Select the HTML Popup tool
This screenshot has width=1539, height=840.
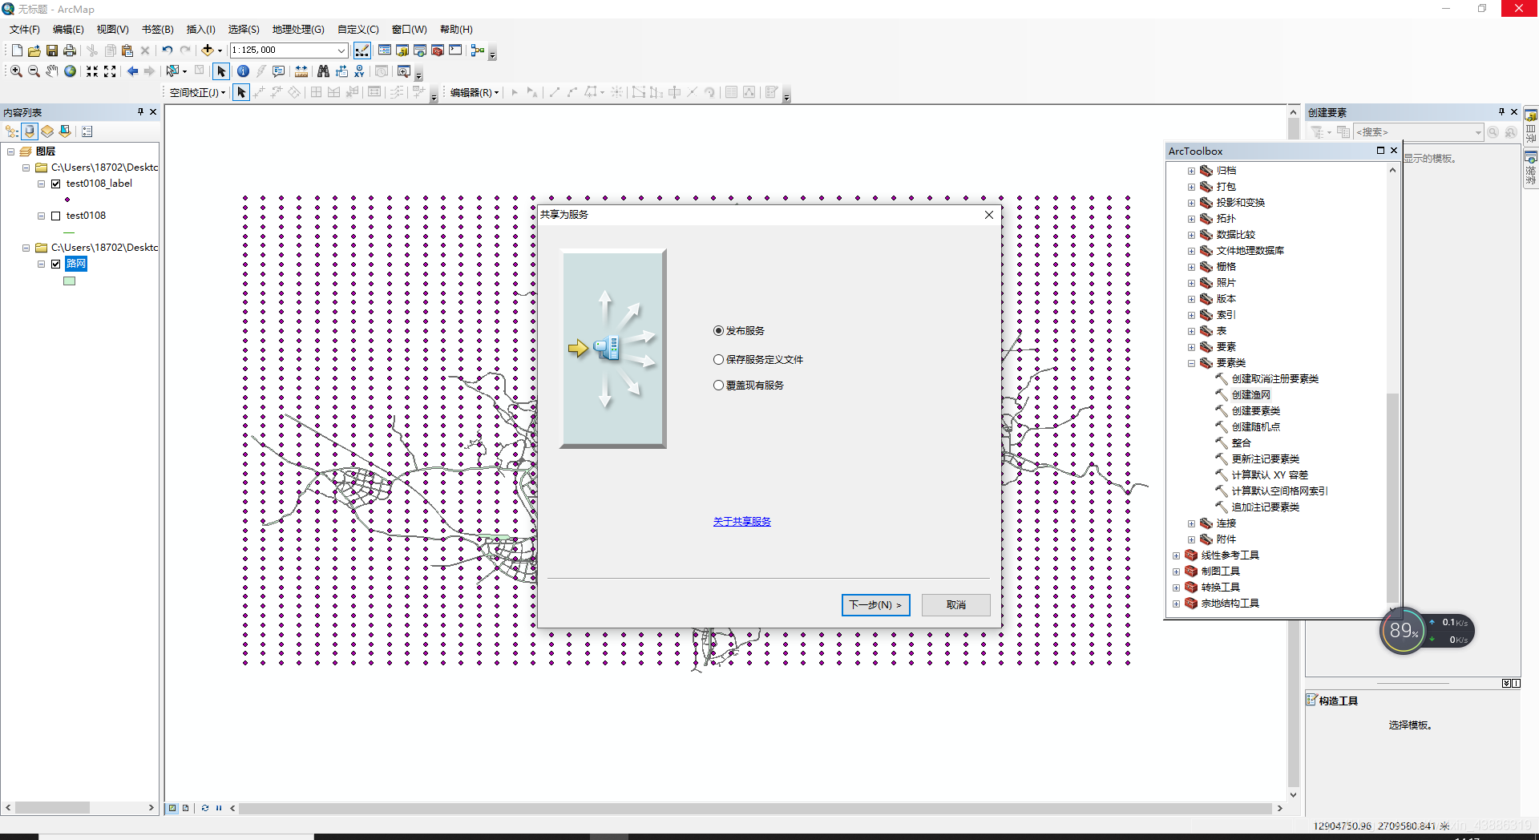point(279,71)
